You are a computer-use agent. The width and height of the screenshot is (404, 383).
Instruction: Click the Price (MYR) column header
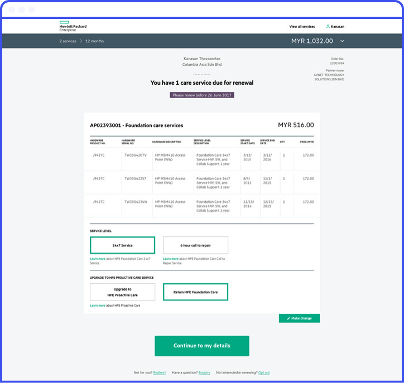307,142
